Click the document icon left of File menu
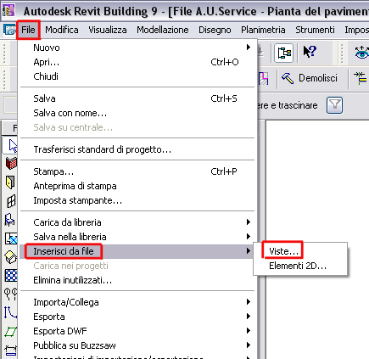369x359 pixels. (9, 30)
